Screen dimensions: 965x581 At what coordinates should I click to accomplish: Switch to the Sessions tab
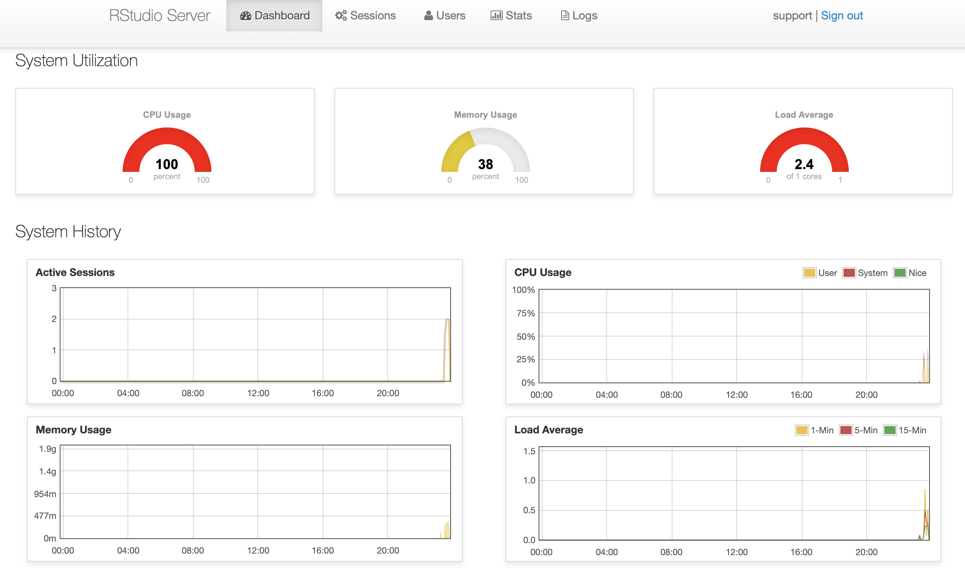[x=365, y=16]
